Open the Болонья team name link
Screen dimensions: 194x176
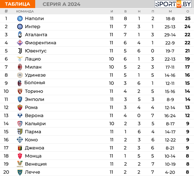coord(35,82)
